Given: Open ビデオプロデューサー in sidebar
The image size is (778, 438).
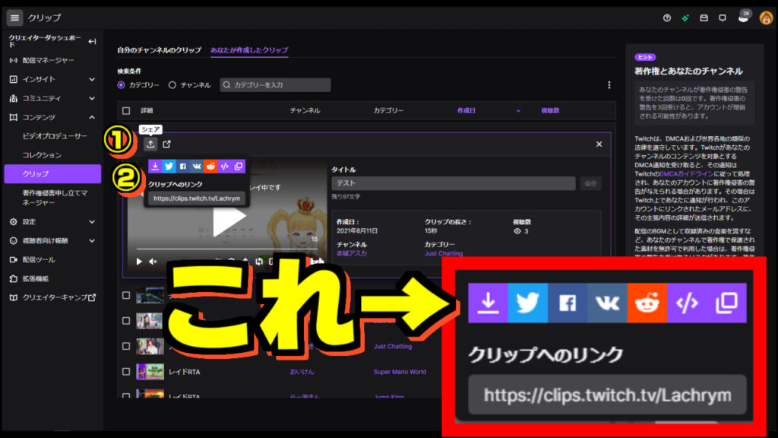Looking at the screenshot, I should (55, 136).
